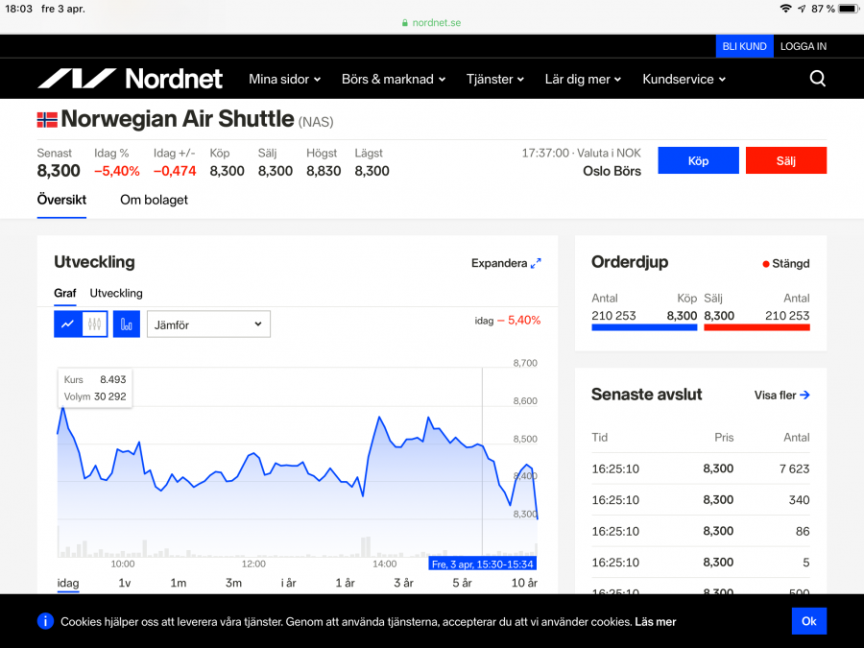Switch to candlestick chart icon

pyautogui.click(x=94, y=324)
